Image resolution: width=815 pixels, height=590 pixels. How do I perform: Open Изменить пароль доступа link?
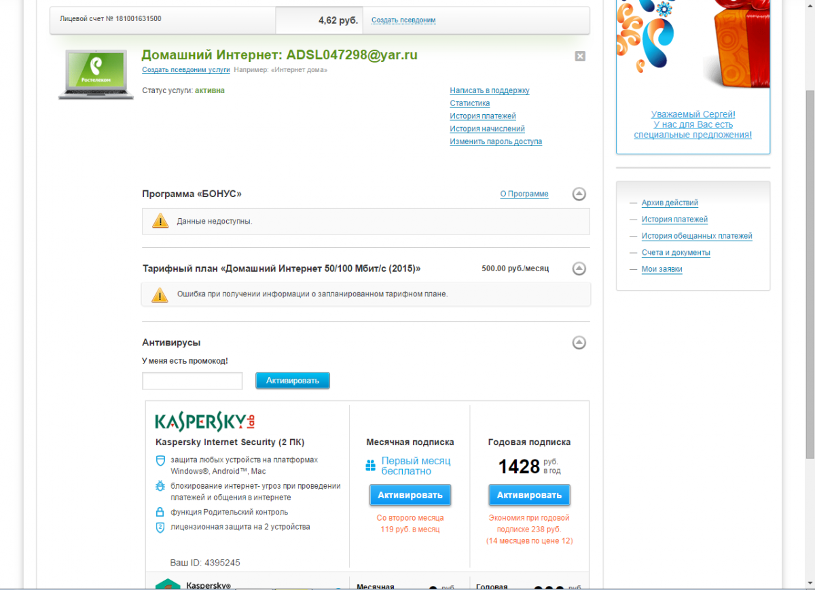click(x=495, y=141)
